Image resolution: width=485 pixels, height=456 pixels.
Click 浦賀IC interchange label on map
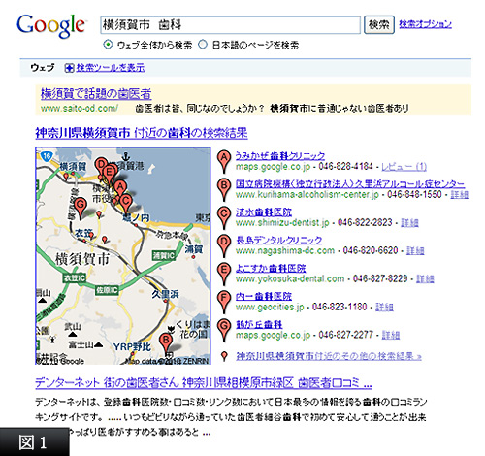[163, 256]
